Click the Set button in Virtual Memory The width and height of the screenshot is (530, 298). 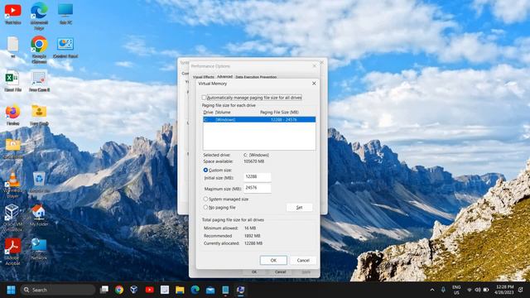pos(299,208)
